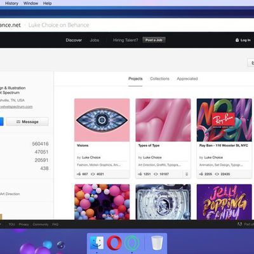Switch to the Appreciated tab
This screenshot has height=254, width=254.
187,79
